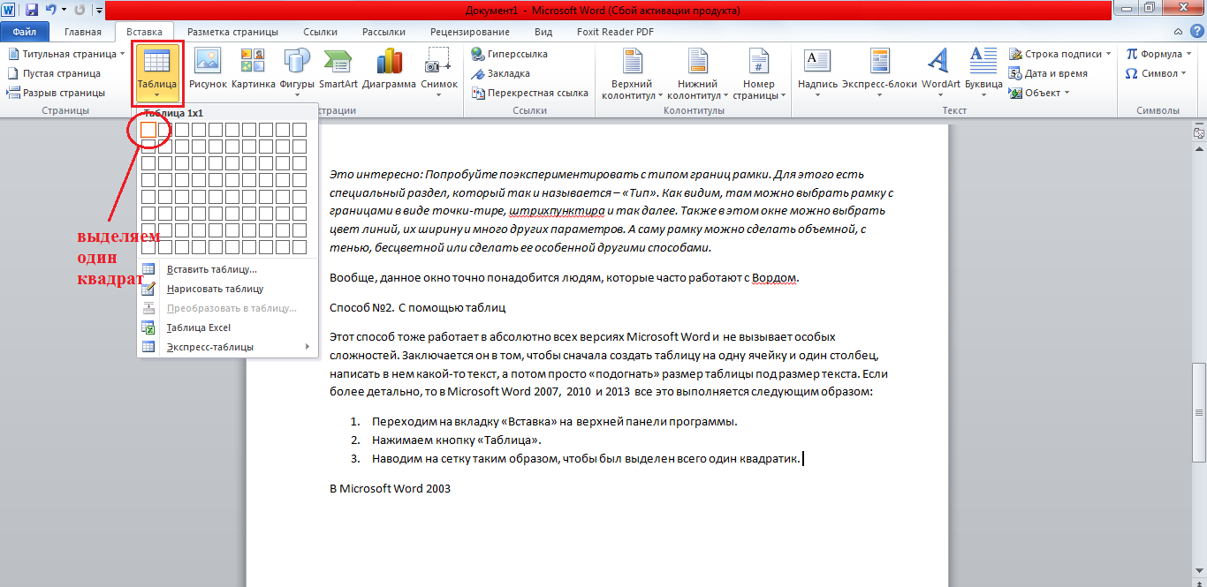The height and width of the screenshot is (587, 1207).
Task: Choose Вставить таблицу from the menu
Action: (211, 269)
